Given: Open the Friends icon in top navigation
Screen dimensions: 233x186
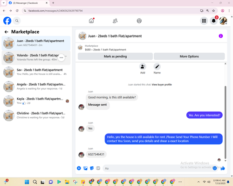Looking at the screenshot, I should point(115,21).
